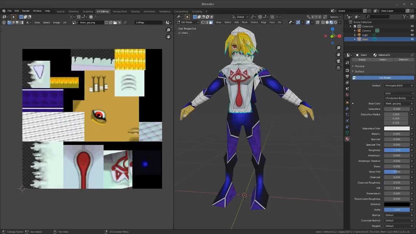
Task: Open the View Layer properties tab icon
Action: [347, 83]
